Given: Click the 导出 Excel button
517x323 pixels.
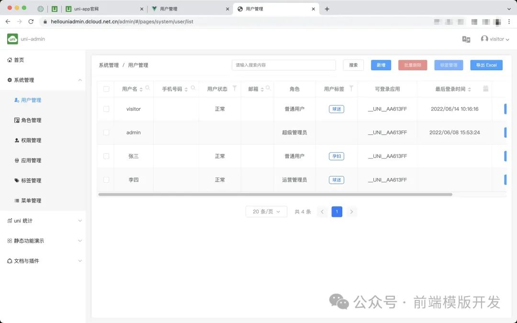Looking at the screenshot, I should (486, 65).
